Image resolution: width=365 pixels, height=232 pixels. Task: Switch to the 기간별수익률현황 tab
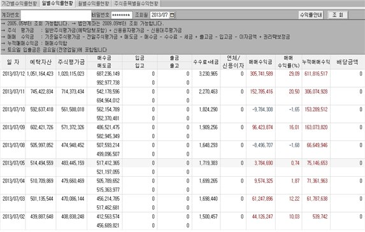point(19,3)
